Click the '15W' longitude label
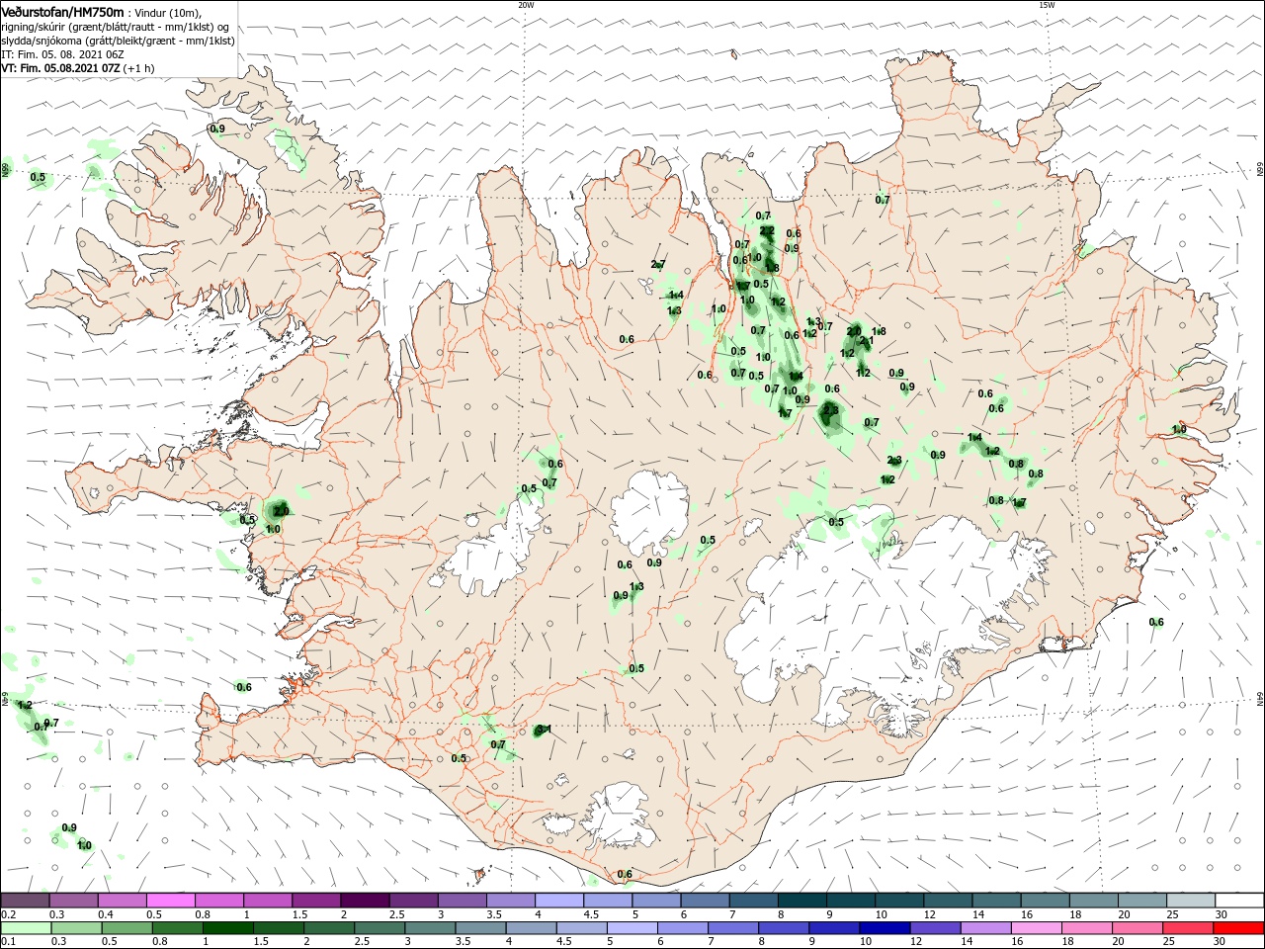Viewport: 1265px width, 949px height. (1047, 5)
